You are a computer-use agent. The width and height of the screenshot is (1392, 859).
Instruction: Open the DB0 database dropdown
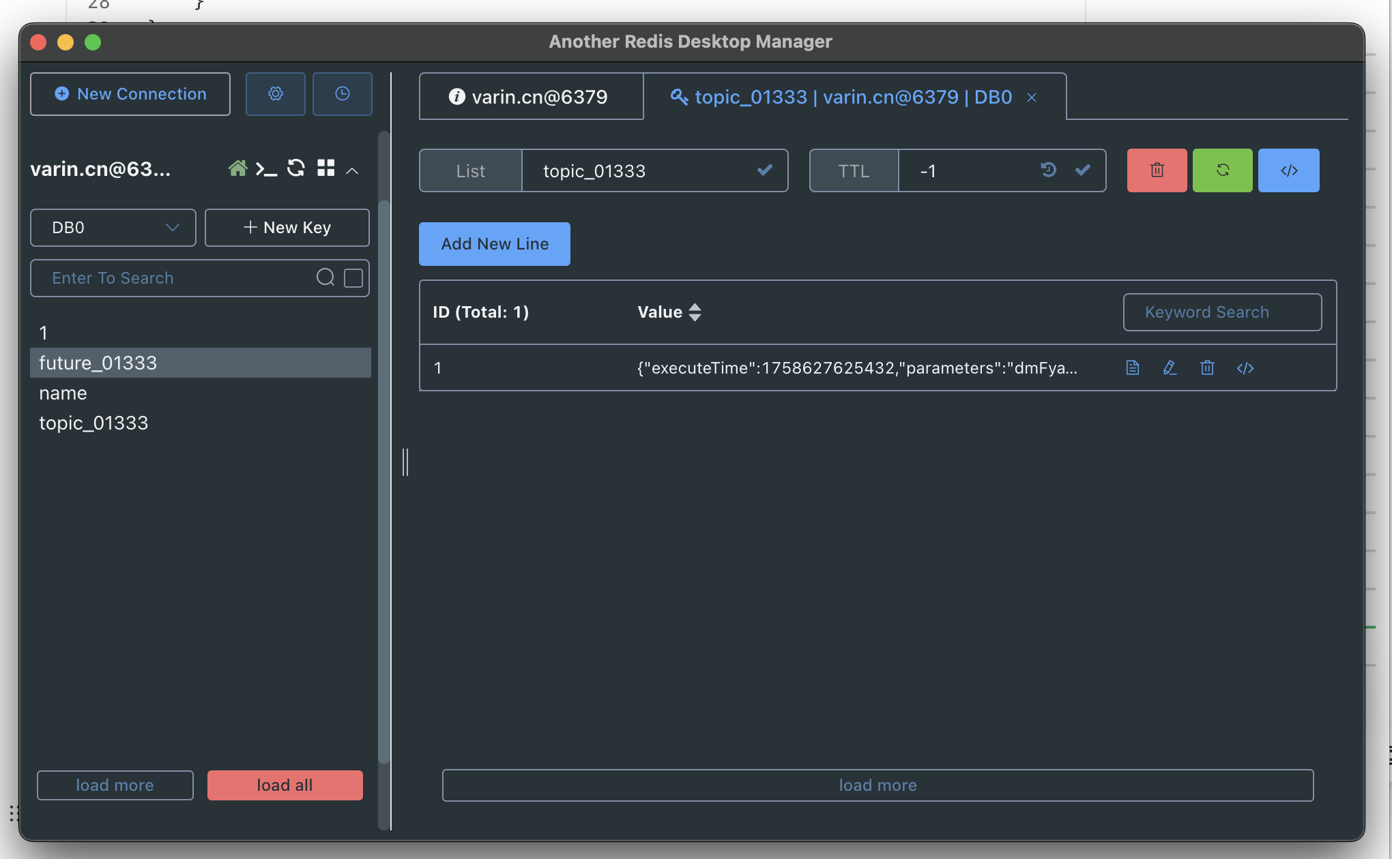click(x=113, y=228)
